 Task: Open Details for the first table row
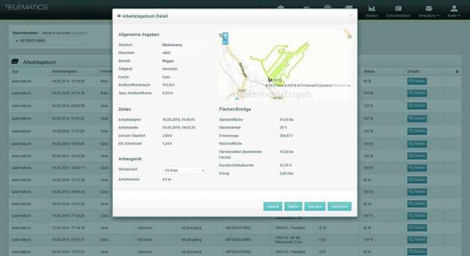tap(417, 80)
